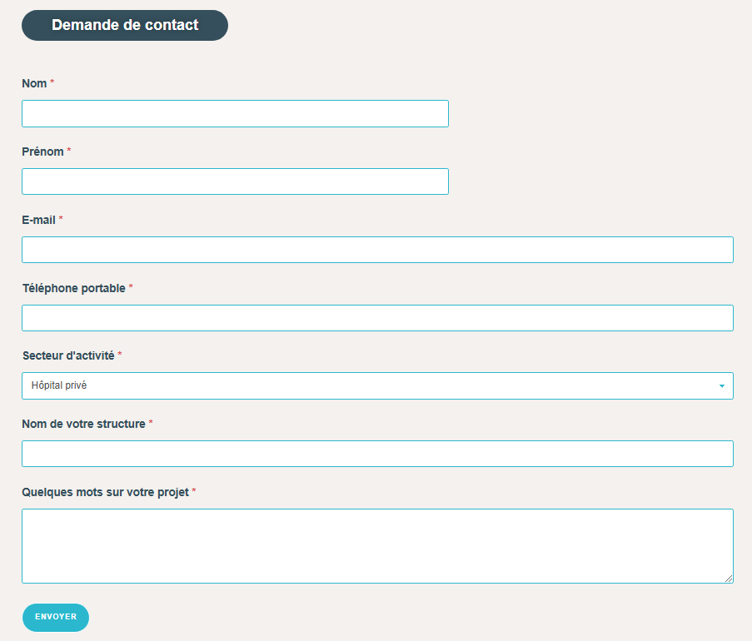
Task: Click the E-mail label
Action: pos(39,220)
